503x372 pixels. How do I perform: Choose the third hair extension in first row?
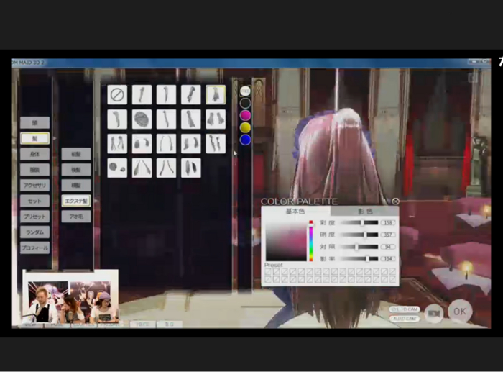click(166, 95)
